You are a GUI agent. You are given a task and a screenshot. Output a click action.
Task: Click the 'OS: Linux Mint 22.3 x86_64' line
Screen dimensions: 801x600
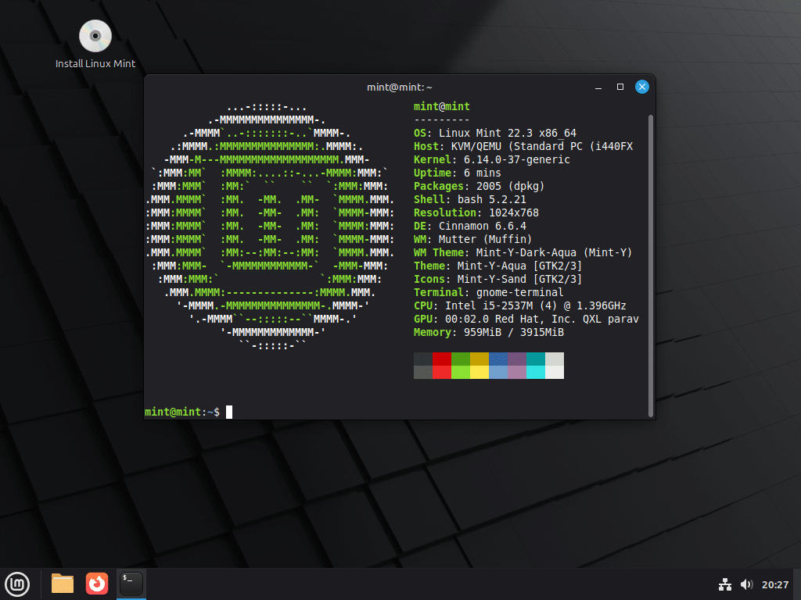(x=495, y=133)
